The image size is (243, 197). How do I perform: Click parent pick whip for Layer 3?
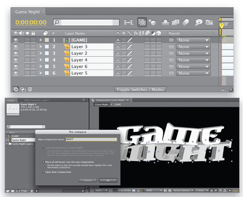(x=171, y=47)
